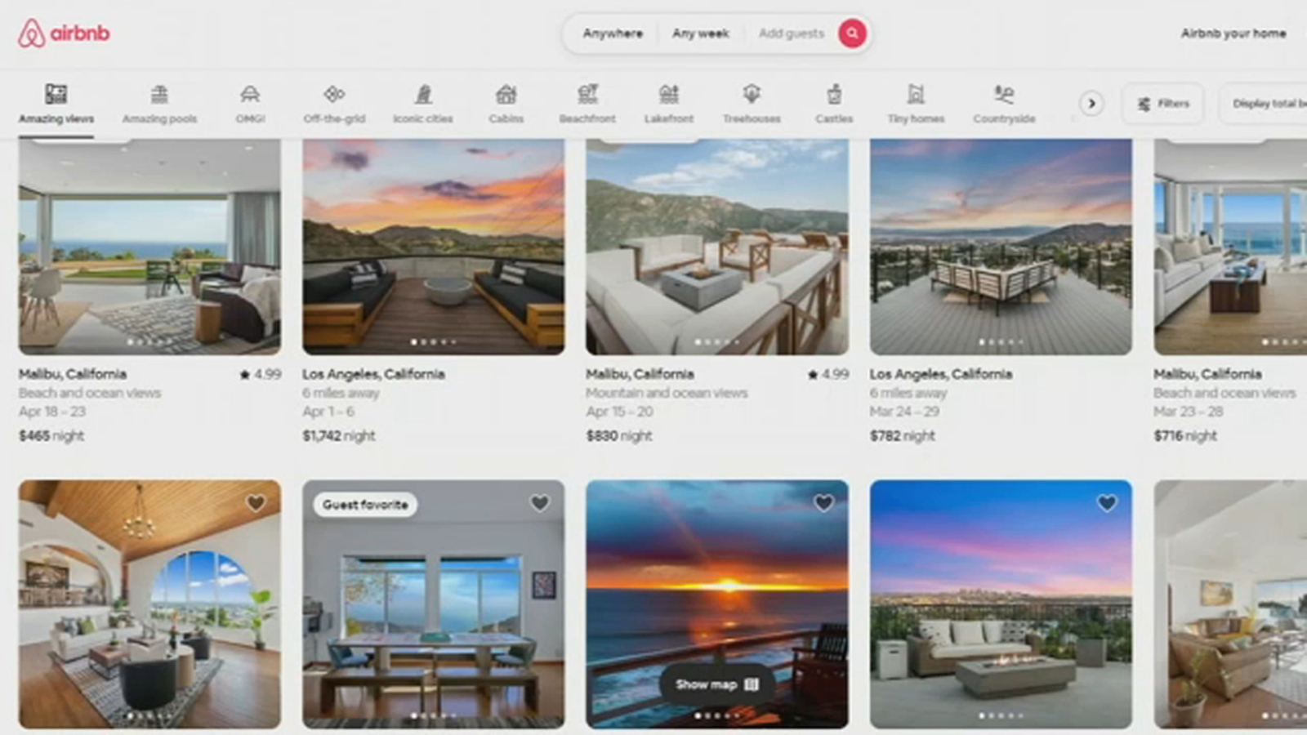This screenshot has height=735, width=1307.
Task: Click the Show map button
Action: 717,684
